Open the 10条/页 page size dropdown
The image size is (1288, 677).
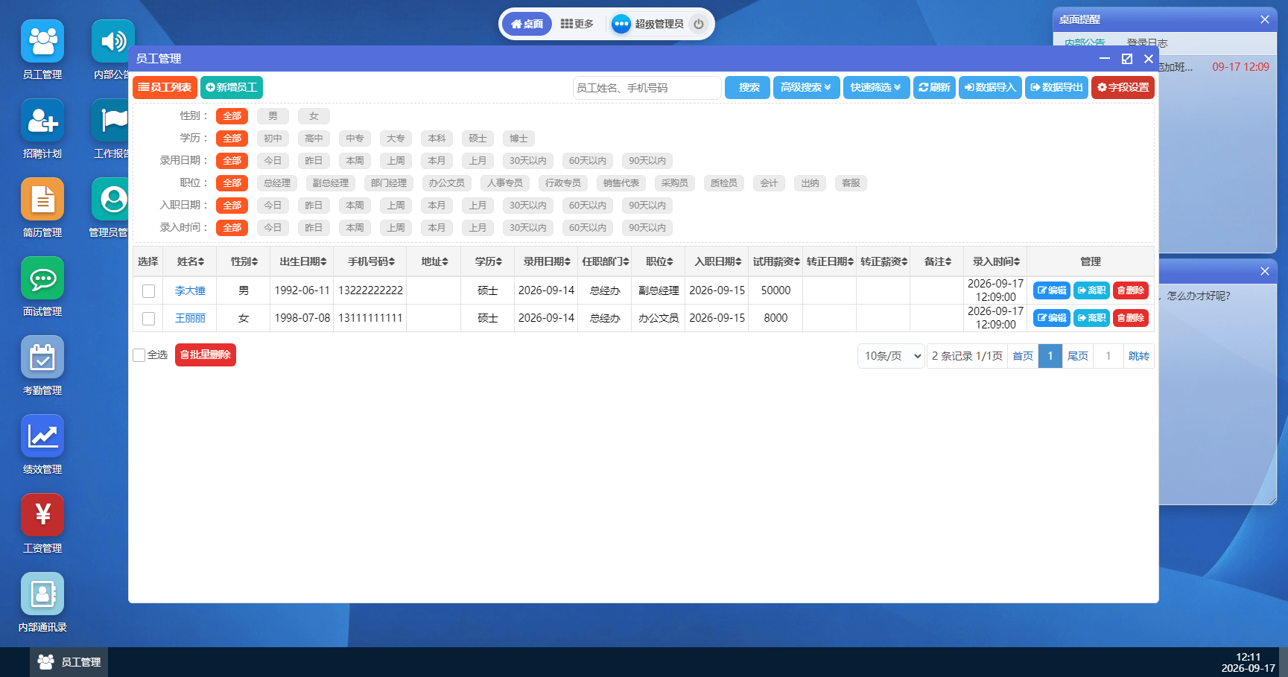pyautogui.click(x=892, y=356)
